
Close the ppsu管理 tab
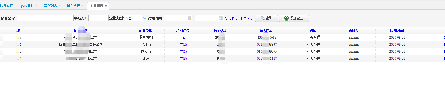[36, 6]
